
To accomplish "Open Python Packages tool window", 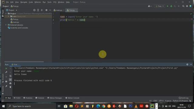I will pos(55,98).
